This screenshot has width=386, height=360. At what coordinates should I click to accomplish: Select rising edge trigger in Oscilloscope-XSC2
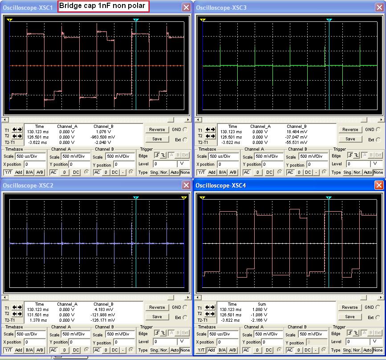click(157, 333)
